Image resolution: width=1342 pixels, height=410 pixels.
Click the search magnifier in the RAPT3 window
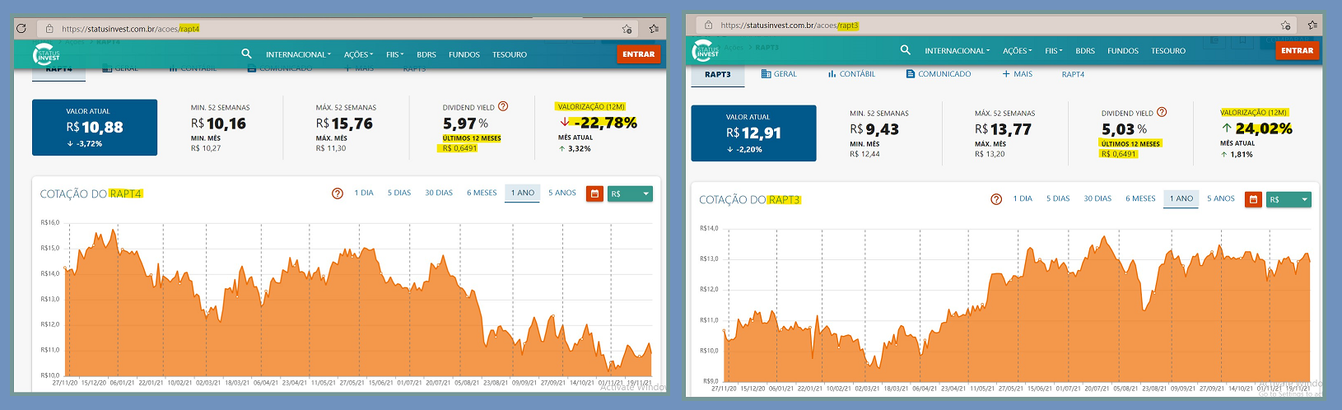pyautogui.click(x=906, y=50)
